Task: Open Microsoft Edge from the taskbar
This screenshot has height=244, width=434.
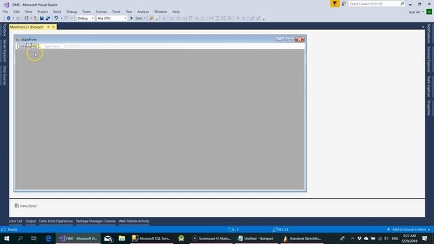Action: point(48,239)
